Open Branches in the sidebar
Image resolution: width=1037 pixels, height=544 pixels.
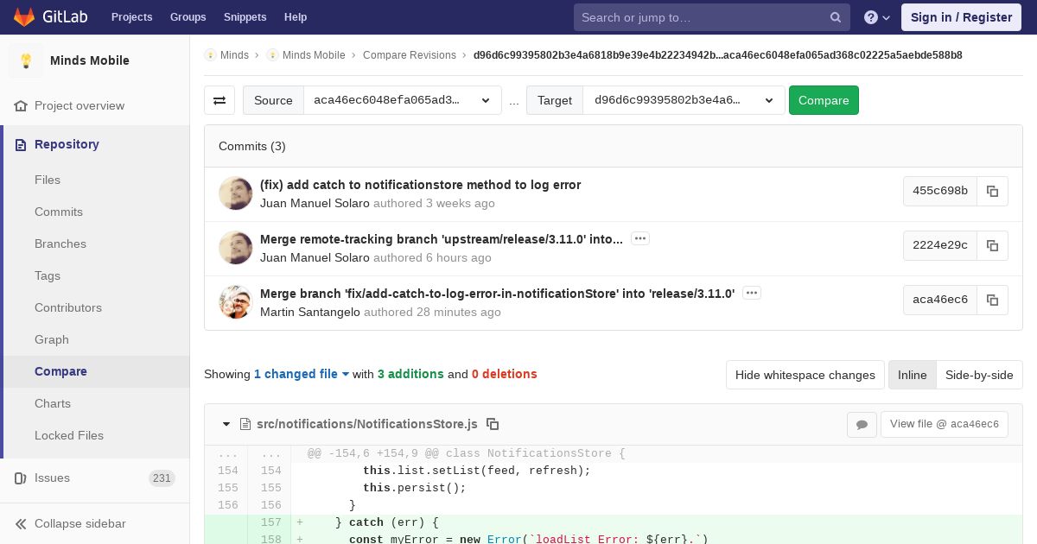(60, 244)
